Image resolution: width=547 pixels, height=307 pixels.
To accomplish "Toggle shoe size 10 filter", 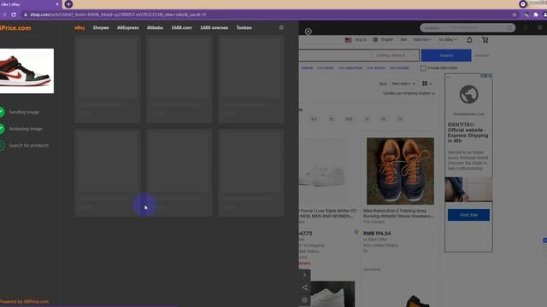I will click(x=331, y=119).
